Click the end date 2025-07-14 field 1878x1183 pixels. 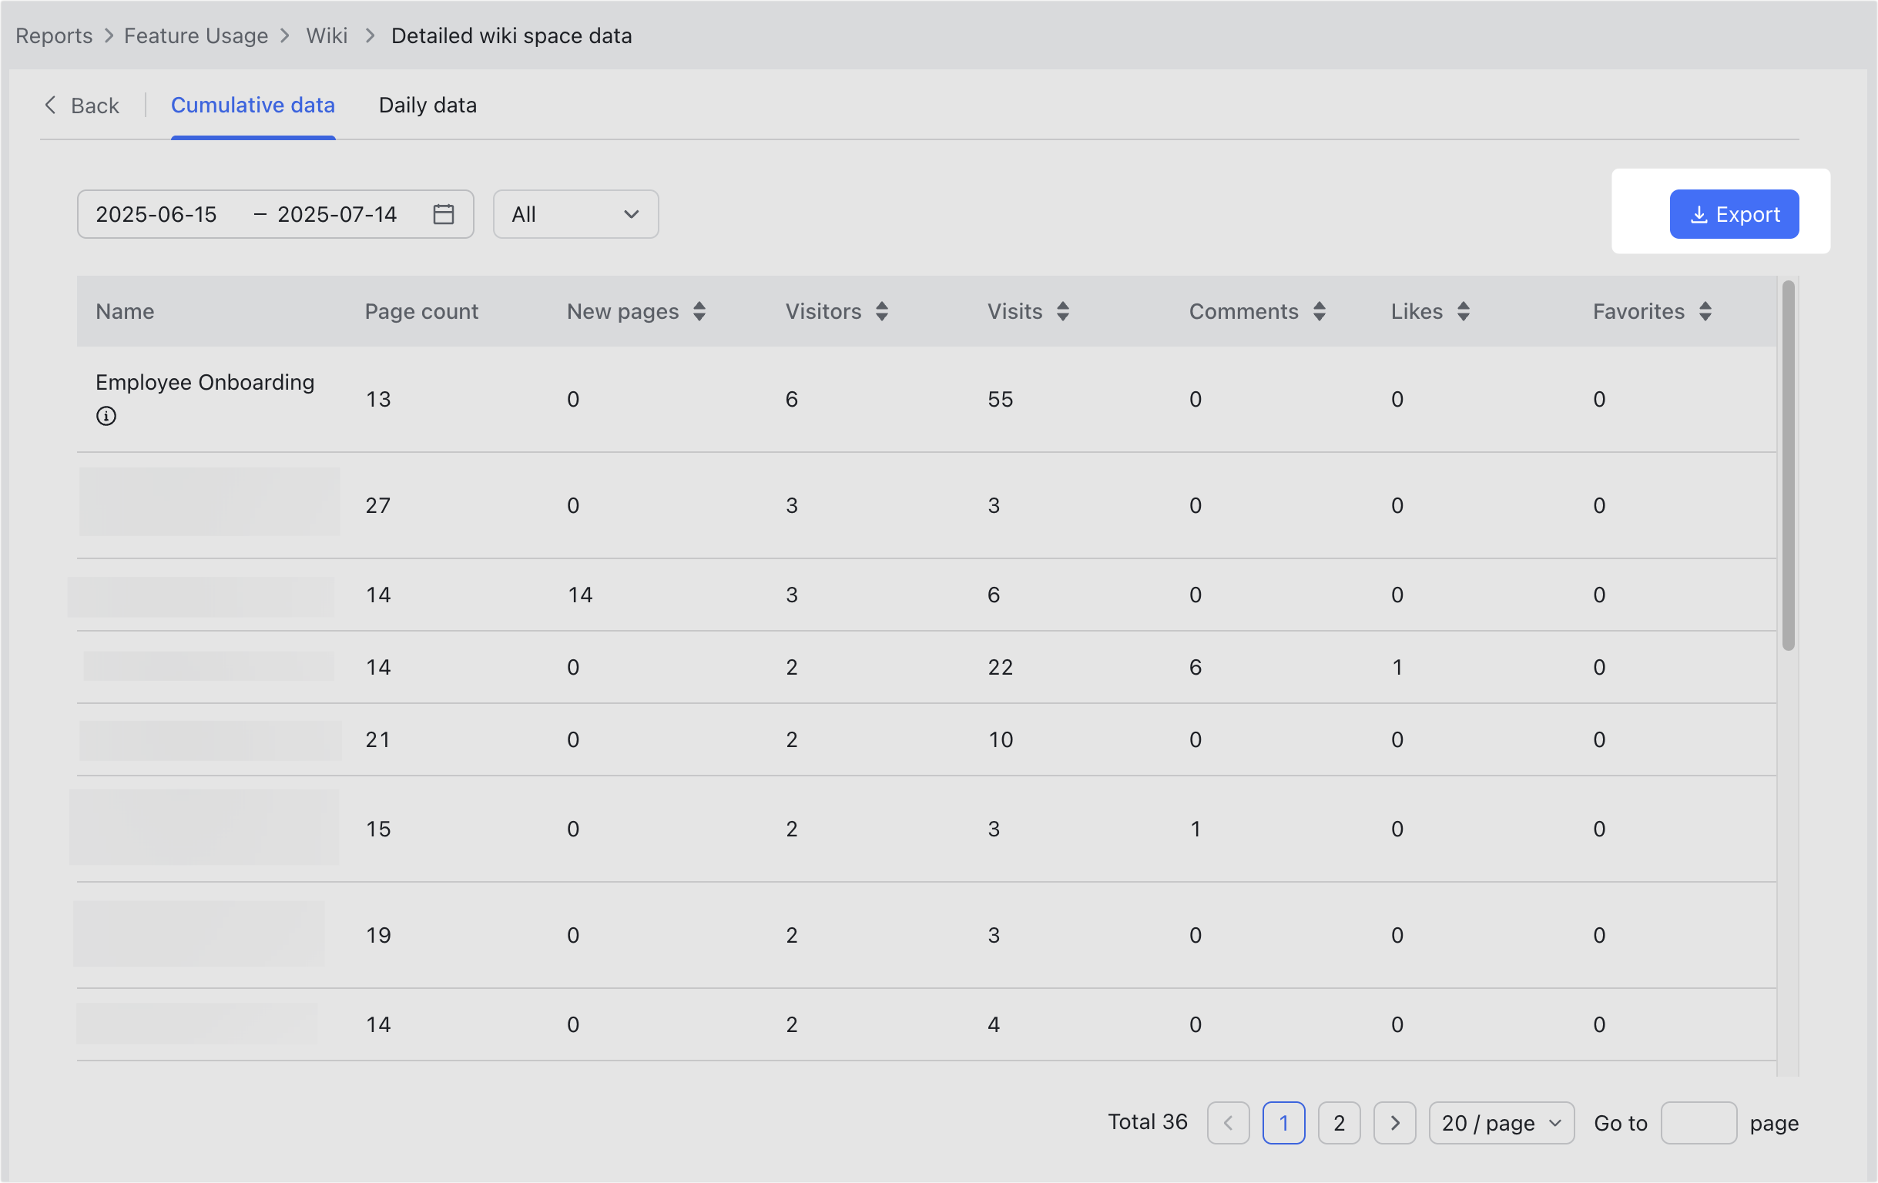(337, 213)
